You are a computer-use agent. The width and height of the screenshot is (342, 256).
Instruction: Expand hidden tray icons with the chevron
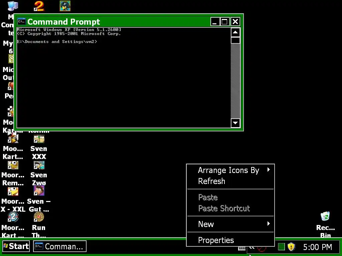(x=252, y=248)
